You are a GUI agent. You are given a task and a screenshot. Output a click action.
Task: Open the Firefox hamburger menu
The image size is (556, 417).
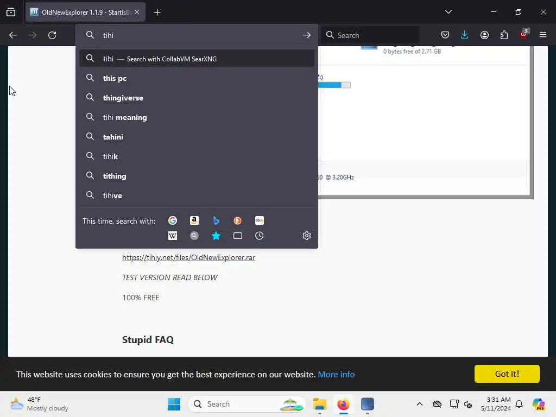(x=543, y=35)
